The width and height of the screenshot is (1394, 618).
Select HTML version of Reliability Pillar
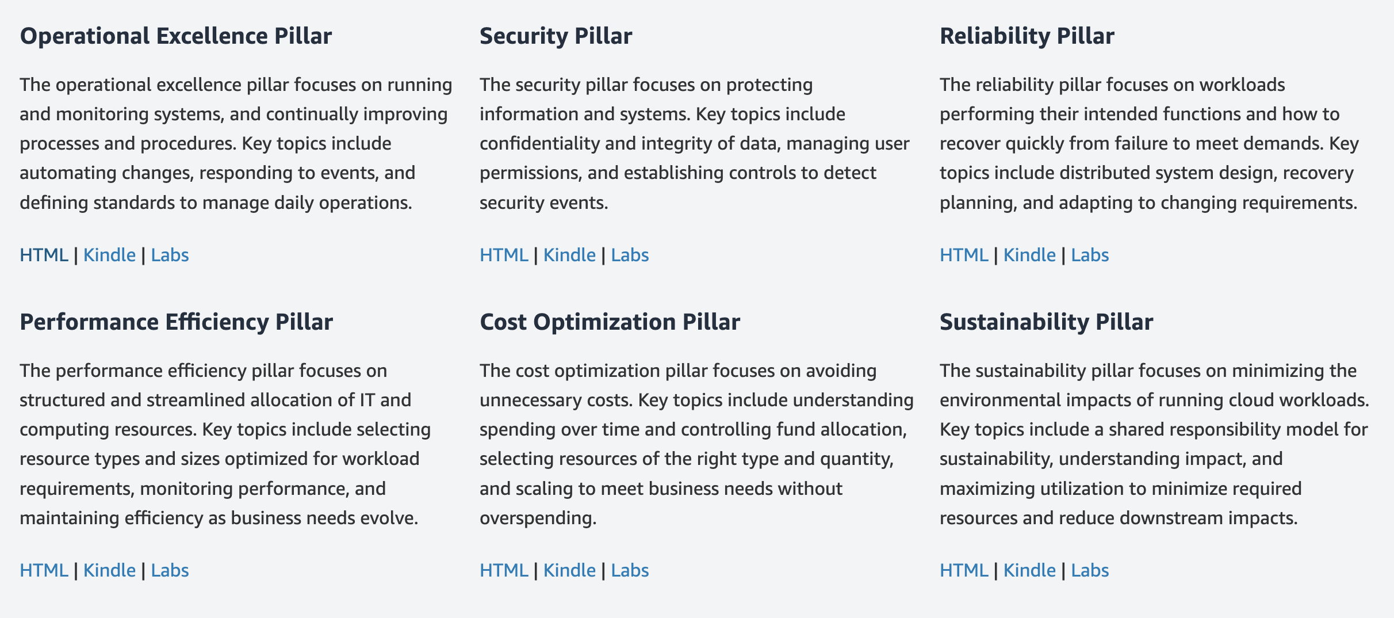point(964,255)
